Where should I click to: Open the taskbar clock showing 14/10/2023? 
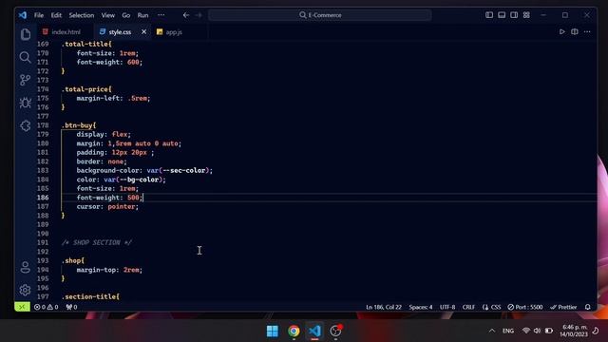(574, 331)
